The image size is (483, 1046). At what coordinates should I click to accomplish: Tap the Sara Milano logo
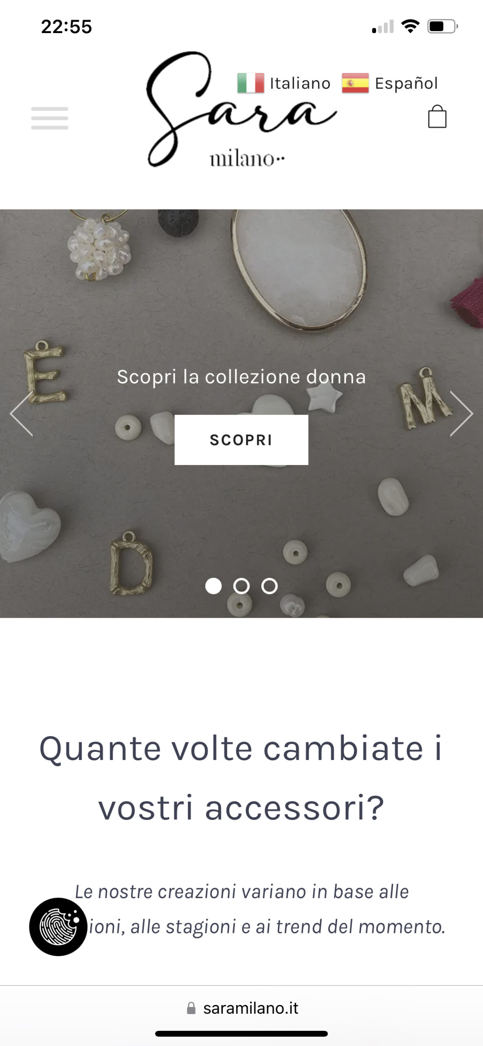coord(242,110)
